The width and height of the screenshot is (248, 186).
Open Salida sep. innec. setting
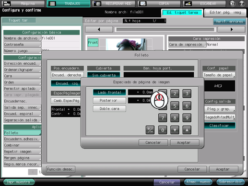point(22,107)
